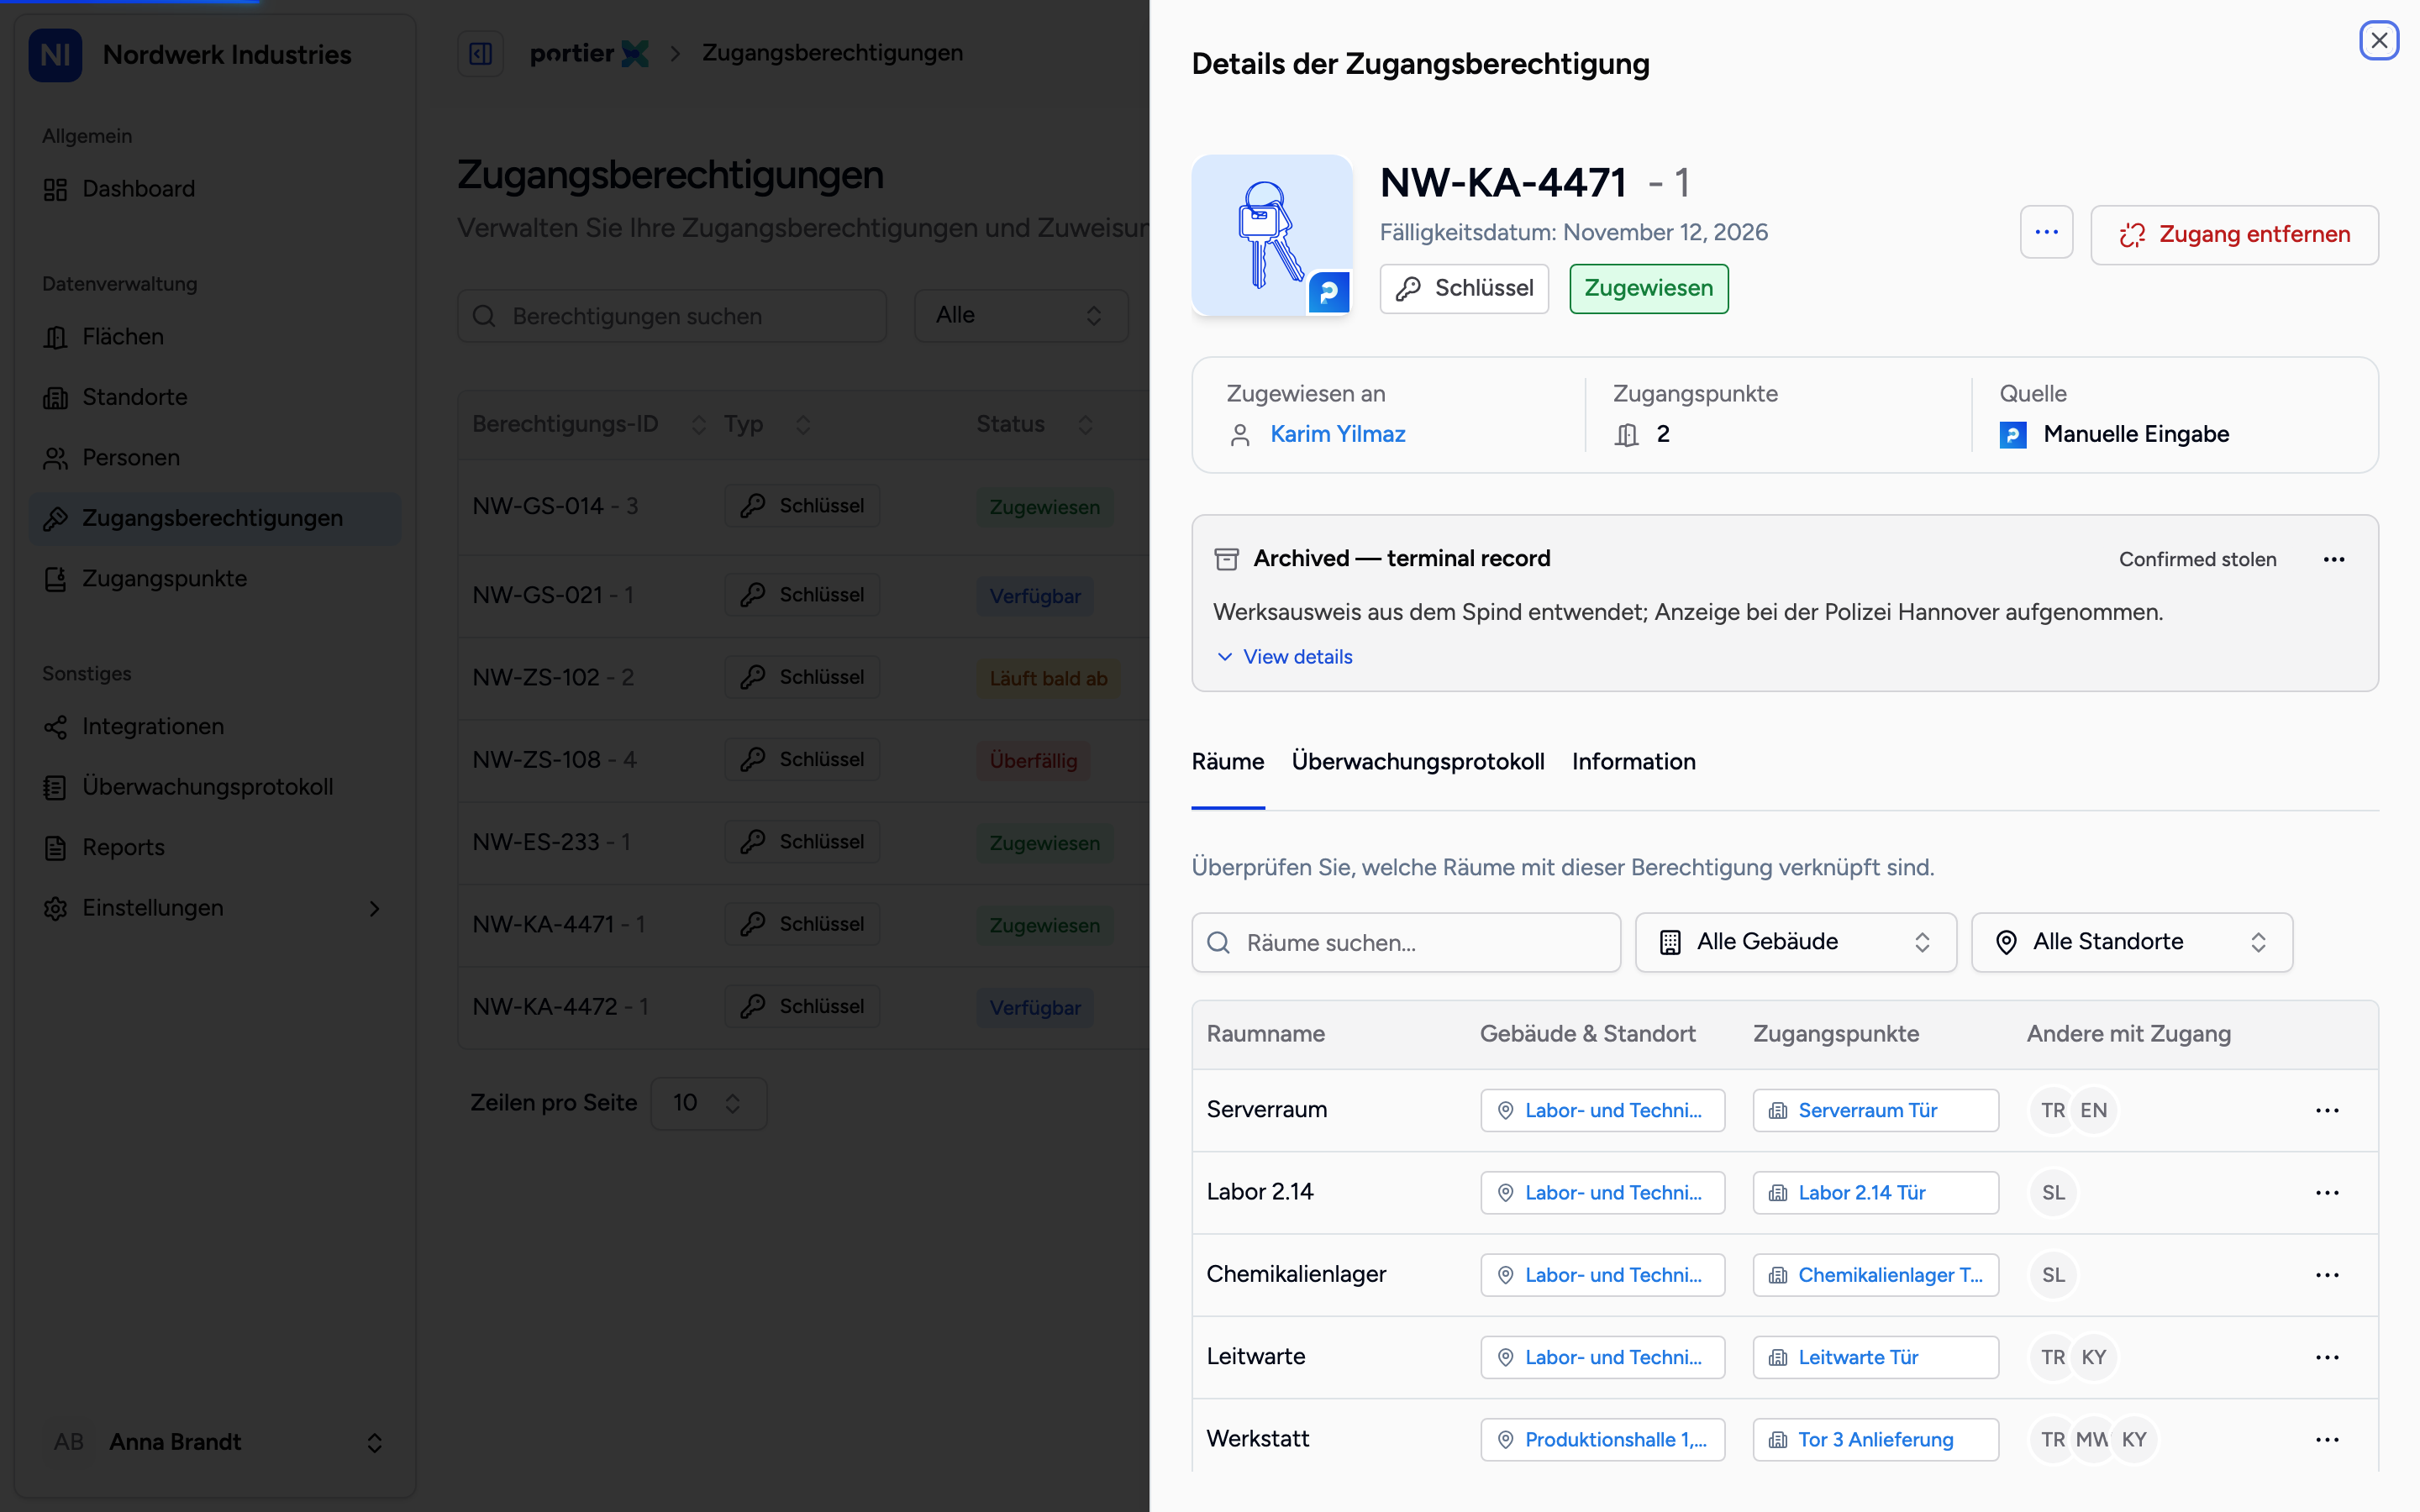Open the Produktionshalle 1 location chip

pyautogui.click(x=1603, y=1440)
